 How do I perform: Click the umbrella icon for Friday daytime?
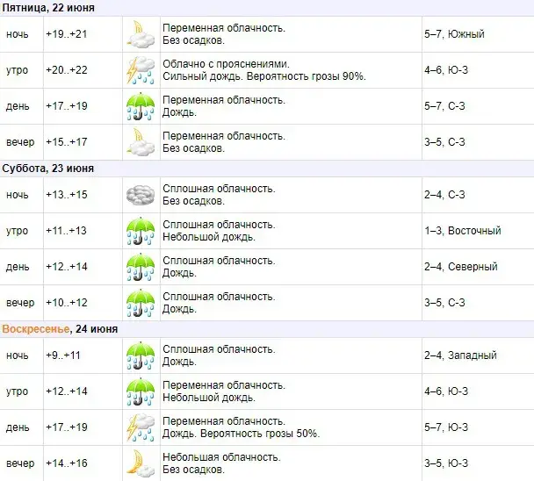pyautogui.click(x=141, y=106)
